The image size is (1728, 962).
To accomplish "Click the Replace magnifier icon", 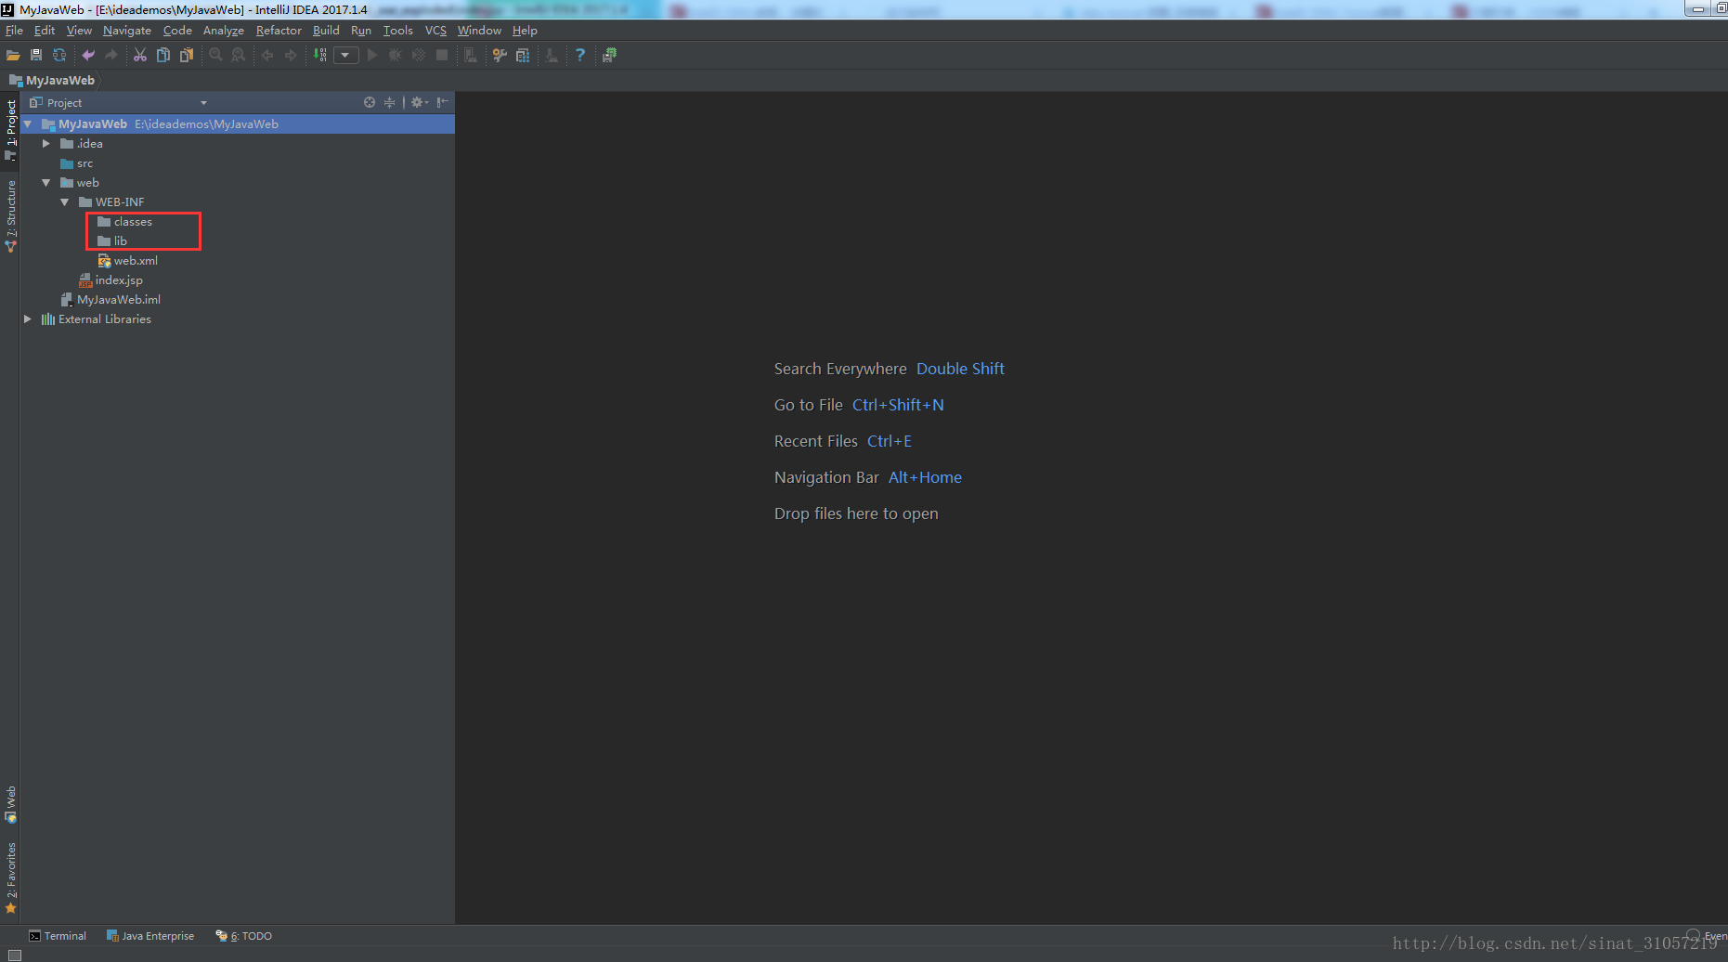I will point(239,56).
